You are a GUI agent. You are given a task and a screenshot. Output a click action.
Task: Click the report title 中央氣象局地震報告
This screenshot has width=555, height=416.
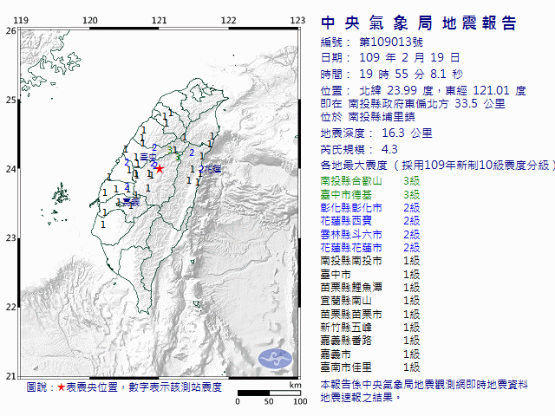coord(419,23)
